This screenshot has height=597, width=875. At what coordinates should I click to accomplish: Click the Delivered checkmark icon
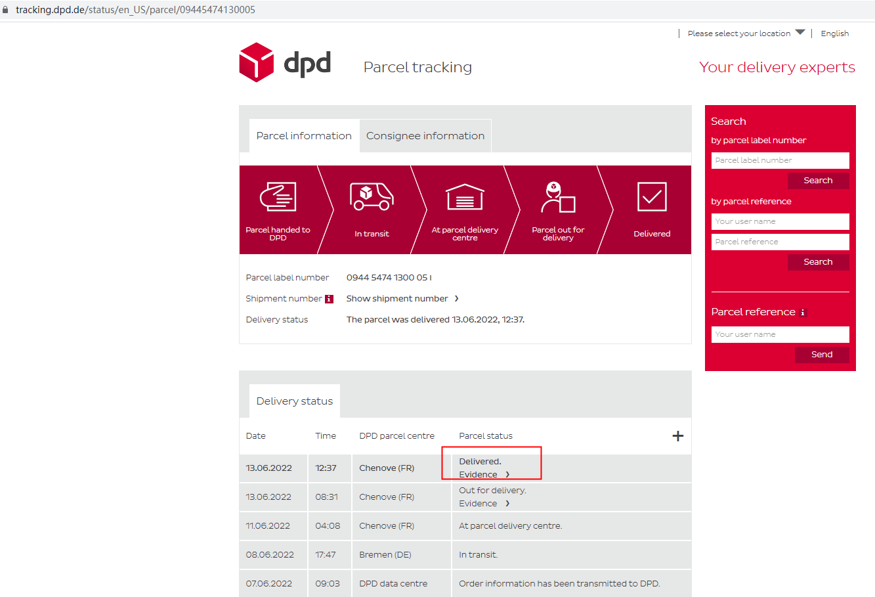click(652, 196)
